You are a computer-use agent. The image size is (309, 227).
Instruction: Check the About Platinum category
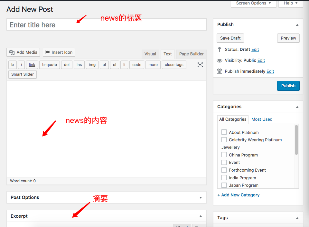coord(224,132)
